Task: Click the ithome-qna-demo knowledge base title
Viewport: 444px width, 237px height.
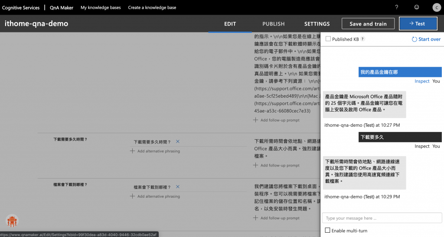Action: pyautogui.click(x=36, y=23)
